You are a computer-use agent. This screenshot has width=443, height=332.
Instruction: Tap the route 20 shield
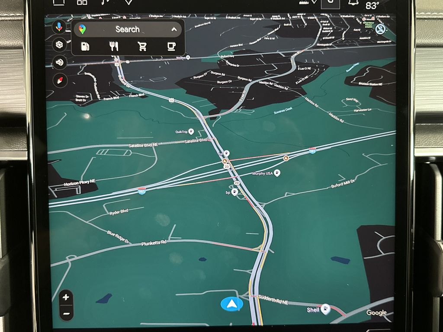point(237,183)
